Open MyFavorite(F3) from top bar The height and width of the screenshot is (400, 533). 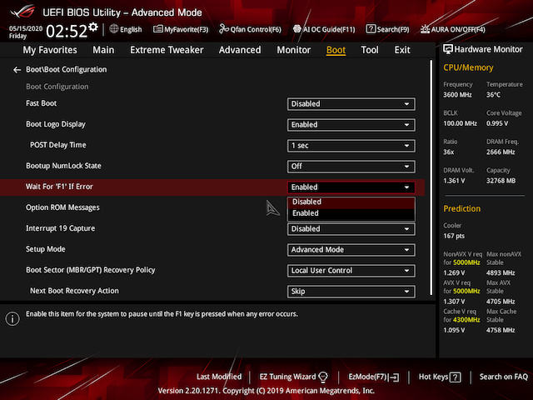coord(181,29)
